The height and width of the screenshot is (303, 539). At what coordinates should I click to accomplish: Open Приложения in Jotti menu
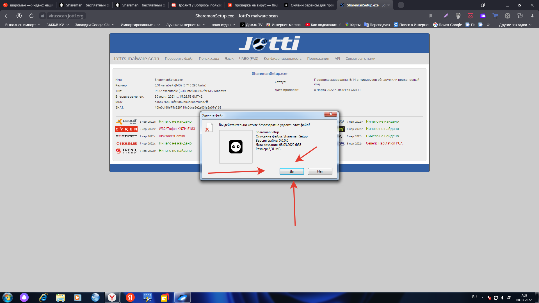tap(318, 59)
